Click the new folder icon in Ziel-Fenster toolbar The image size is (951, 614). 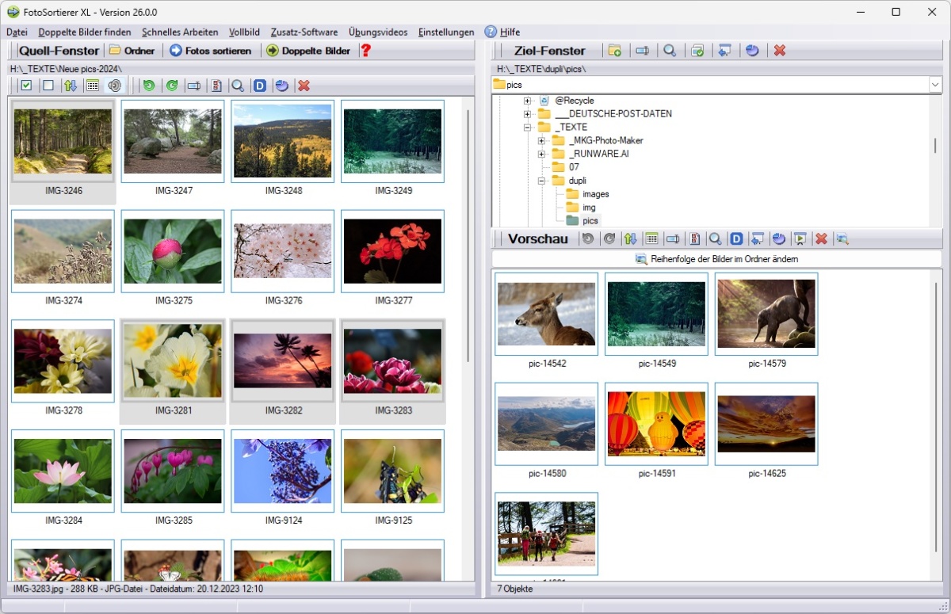click(614, 51)
